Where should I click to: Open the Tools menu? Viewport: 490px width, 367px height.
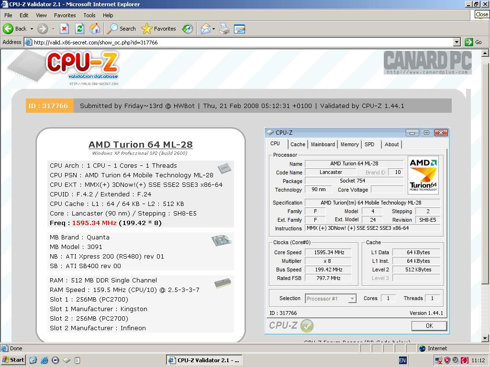click(89, 15)
